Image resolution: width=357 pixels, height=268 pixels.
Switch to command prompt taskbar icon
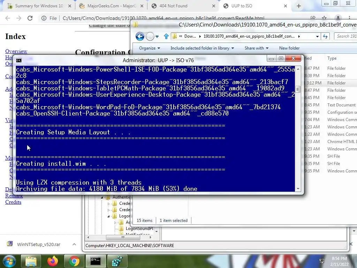(96, 261)
